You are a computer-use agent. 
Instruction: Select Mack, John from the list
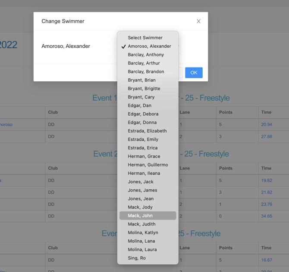140,216
